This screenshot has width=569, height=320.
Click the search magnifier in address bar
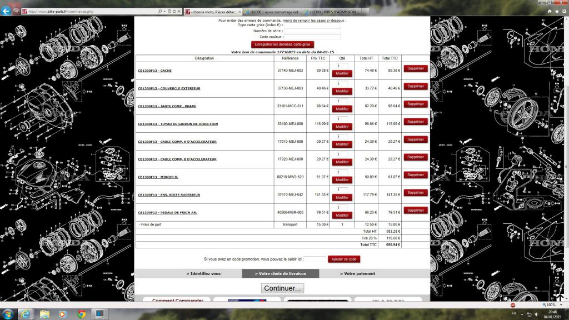coord(160,11)
